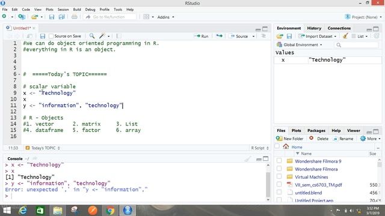The height and width of the screenshot is (216, 385).
Task: Open Chrome from the taskbar
Action: point(110,211)
